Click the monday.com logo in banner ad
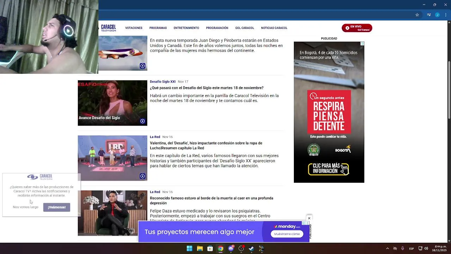 288,226
